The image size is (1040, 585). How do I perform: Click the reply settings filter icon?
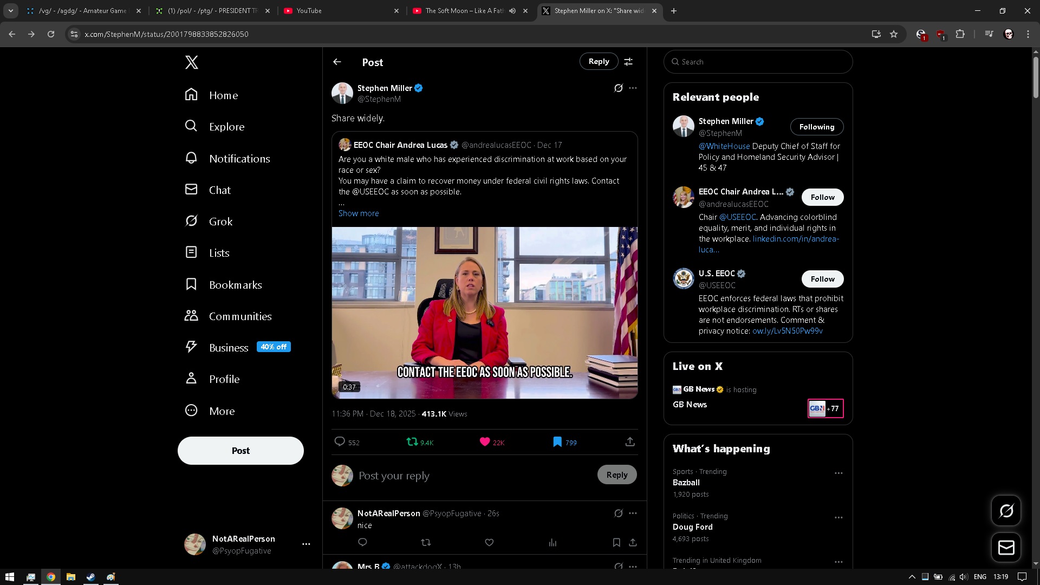click(628, 62)
